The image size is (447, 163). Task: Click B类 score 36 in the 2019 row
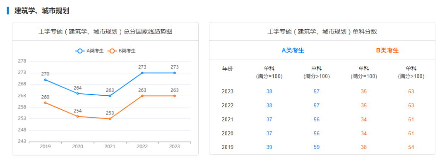point(364,147)
